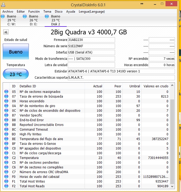This screenshot has width=181, height=192.
Task: Click the Modo de transferencia field SATA/300
Action: click(x=91, y=59)
